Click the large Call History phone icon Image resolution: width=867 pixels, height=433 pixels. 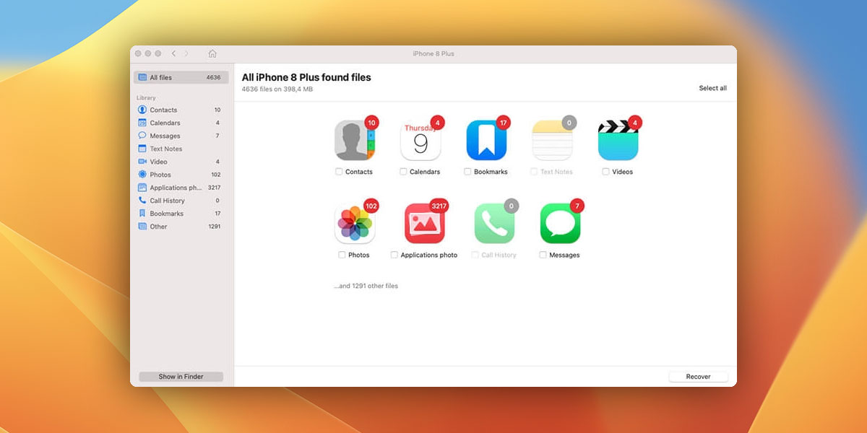(494, 223)
